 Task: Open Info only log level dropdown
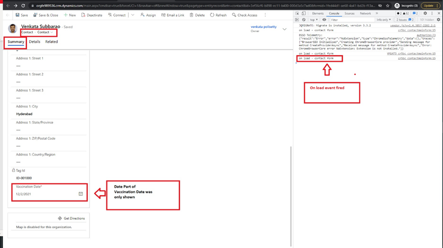(x=384, y=20)
